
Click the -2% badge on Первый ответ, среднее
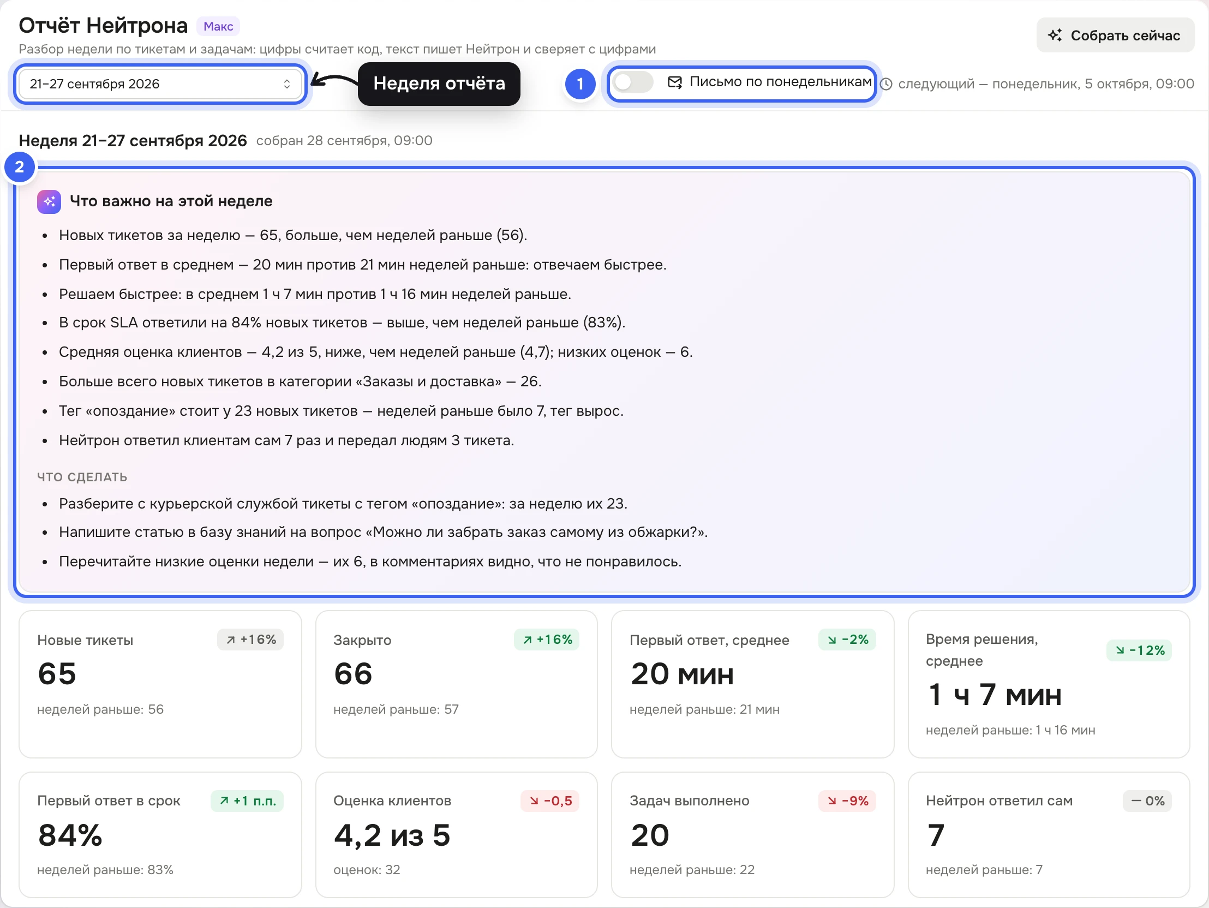[847, 640]
